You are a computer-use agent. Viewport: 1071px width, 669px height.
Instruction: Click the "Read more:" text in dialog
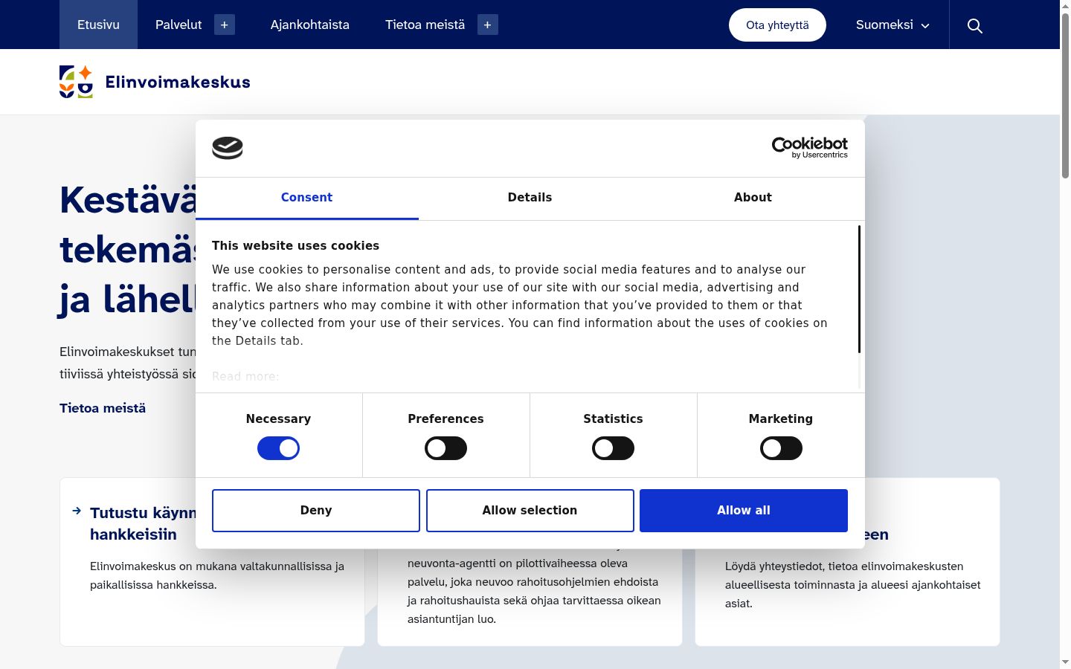[245, 377]
